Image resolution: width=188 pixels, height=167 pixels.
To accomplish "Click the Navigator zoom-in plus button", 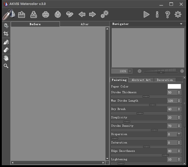I will click(182, 71).
